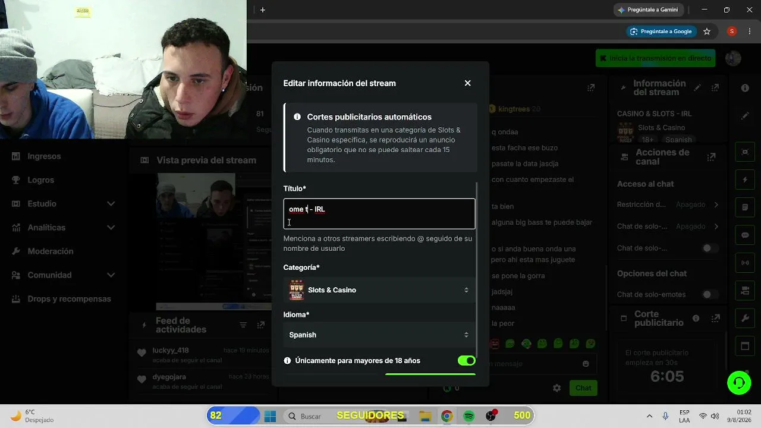Click the video camera icon in right toolbar
Image resolution: width=761 pixels, height=428 pixels.
(745, 291)
